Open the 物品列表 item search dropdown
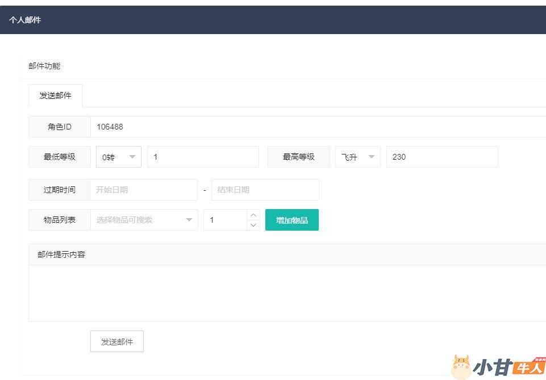 tap(144, 220)
